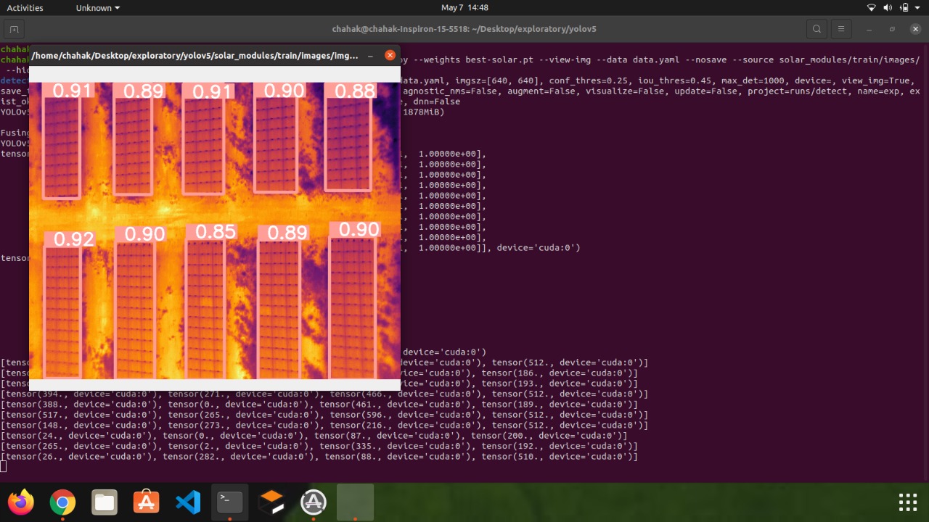Select the tensor(26. output line
929x522 pixels.
(x=319, y=457)
